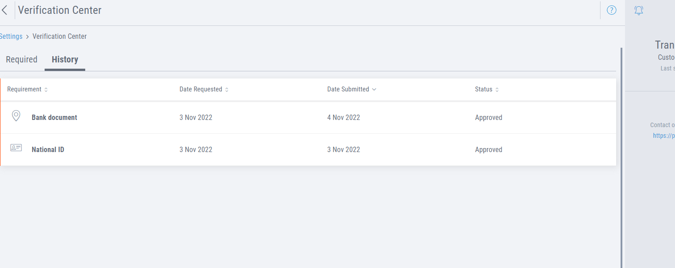
Task: Click the vertical scrollbar of the page
Action: coord(621,156)
